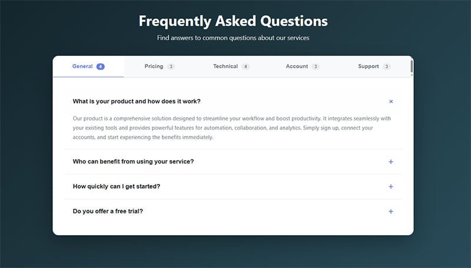Image resolution: width=471 pixels, height=268 pixels.
Task: Click the Support tab count badge
Action: [x=386, y=66]
